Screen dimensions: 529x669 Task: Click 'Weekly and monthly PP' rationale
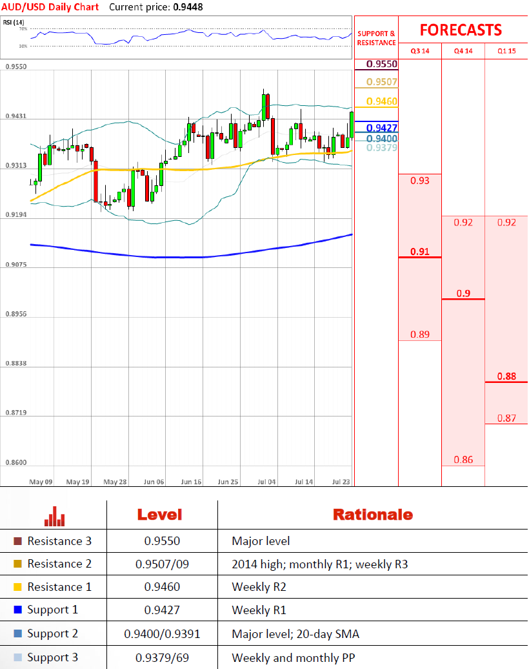point(294,658)
